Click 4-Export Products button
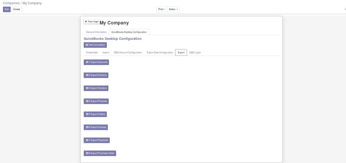This screenshot has height=163, width=346. tap(96, 101)
